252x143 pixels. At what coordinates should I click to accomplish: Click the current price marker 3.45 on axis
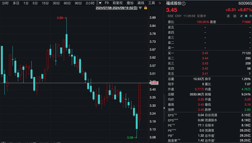click(x=154, y=83)
